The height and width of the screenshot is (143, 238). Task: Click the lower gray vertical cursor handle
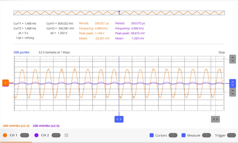pos(233,92)
